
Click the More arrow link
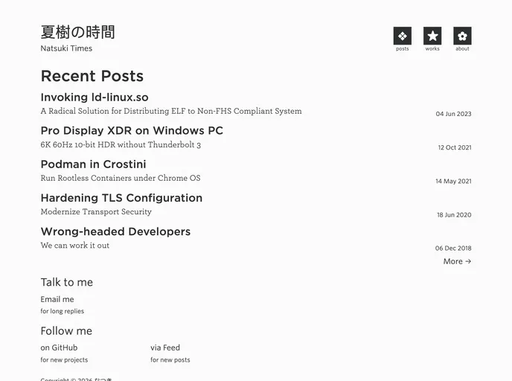pos(457,261)
